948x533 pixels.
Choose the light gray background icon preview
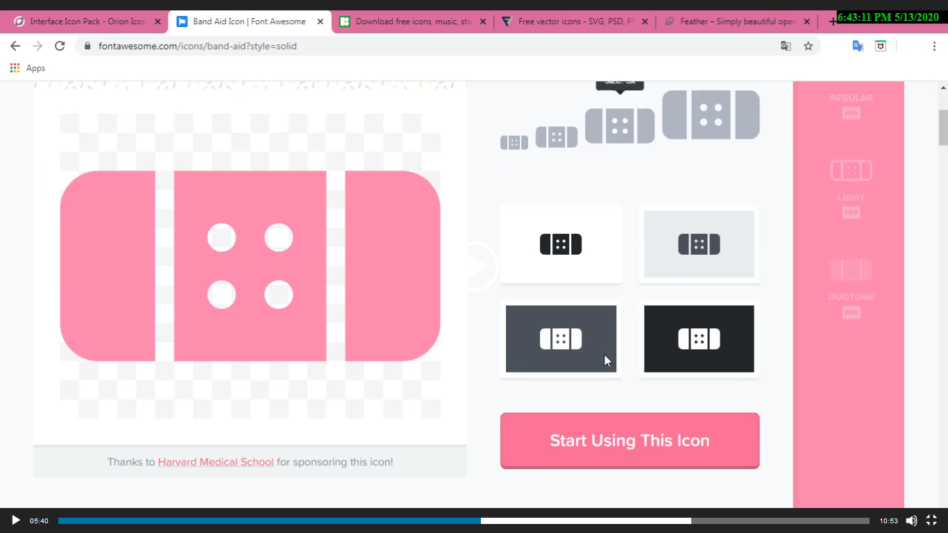(x=699, y=244)
